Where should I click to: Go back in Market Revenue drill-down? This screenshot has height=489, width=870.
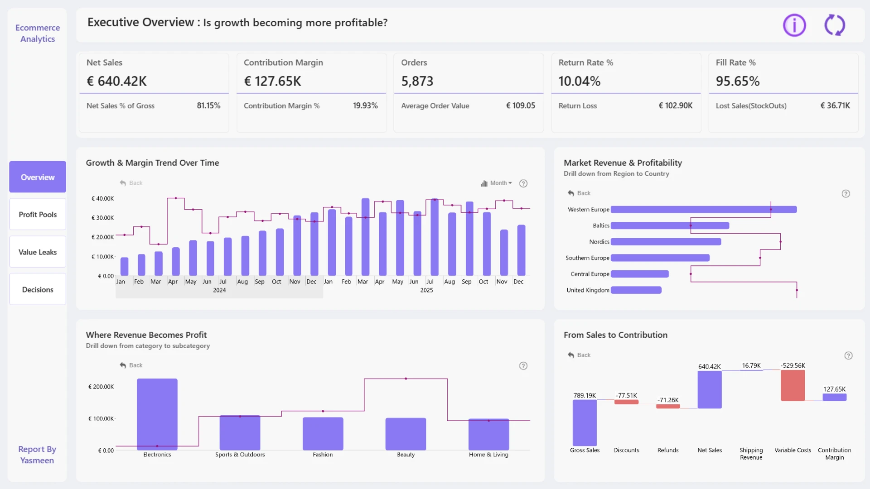click(x=579, y=193)
